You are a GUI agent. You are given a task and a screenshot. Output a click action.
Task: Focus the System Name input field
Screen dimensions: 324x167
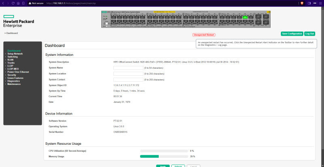[128, 68]
